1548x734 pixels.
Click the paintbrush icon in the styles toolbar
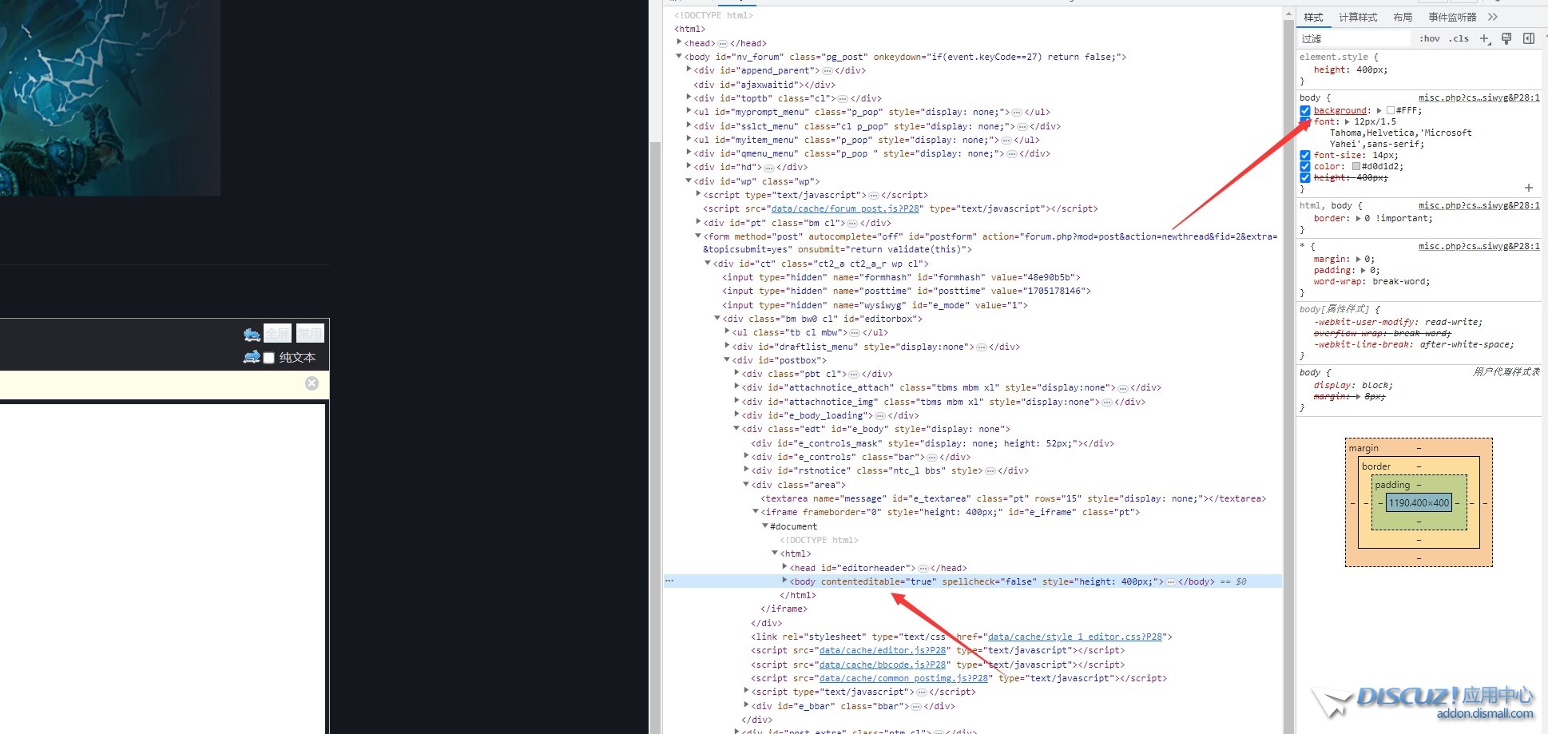pos(1506,38)
